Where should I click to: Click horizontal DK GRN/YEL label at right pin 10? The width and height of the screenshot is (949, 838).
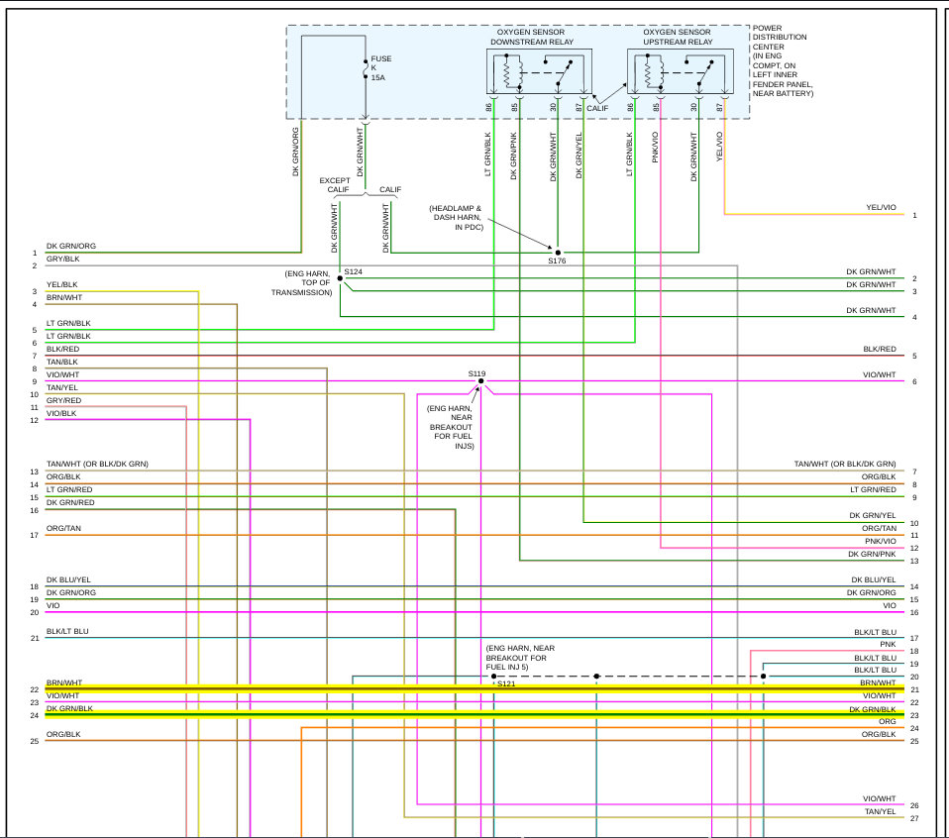[872, 515]
